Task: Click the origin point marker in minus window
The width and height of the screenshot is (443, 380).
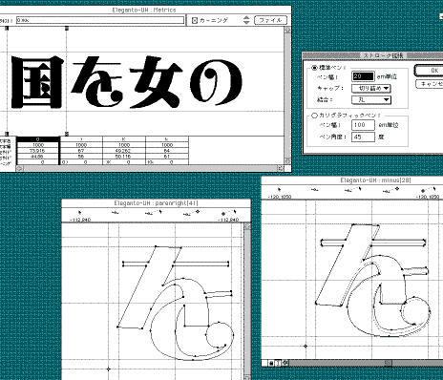Action: click(306, 346)
